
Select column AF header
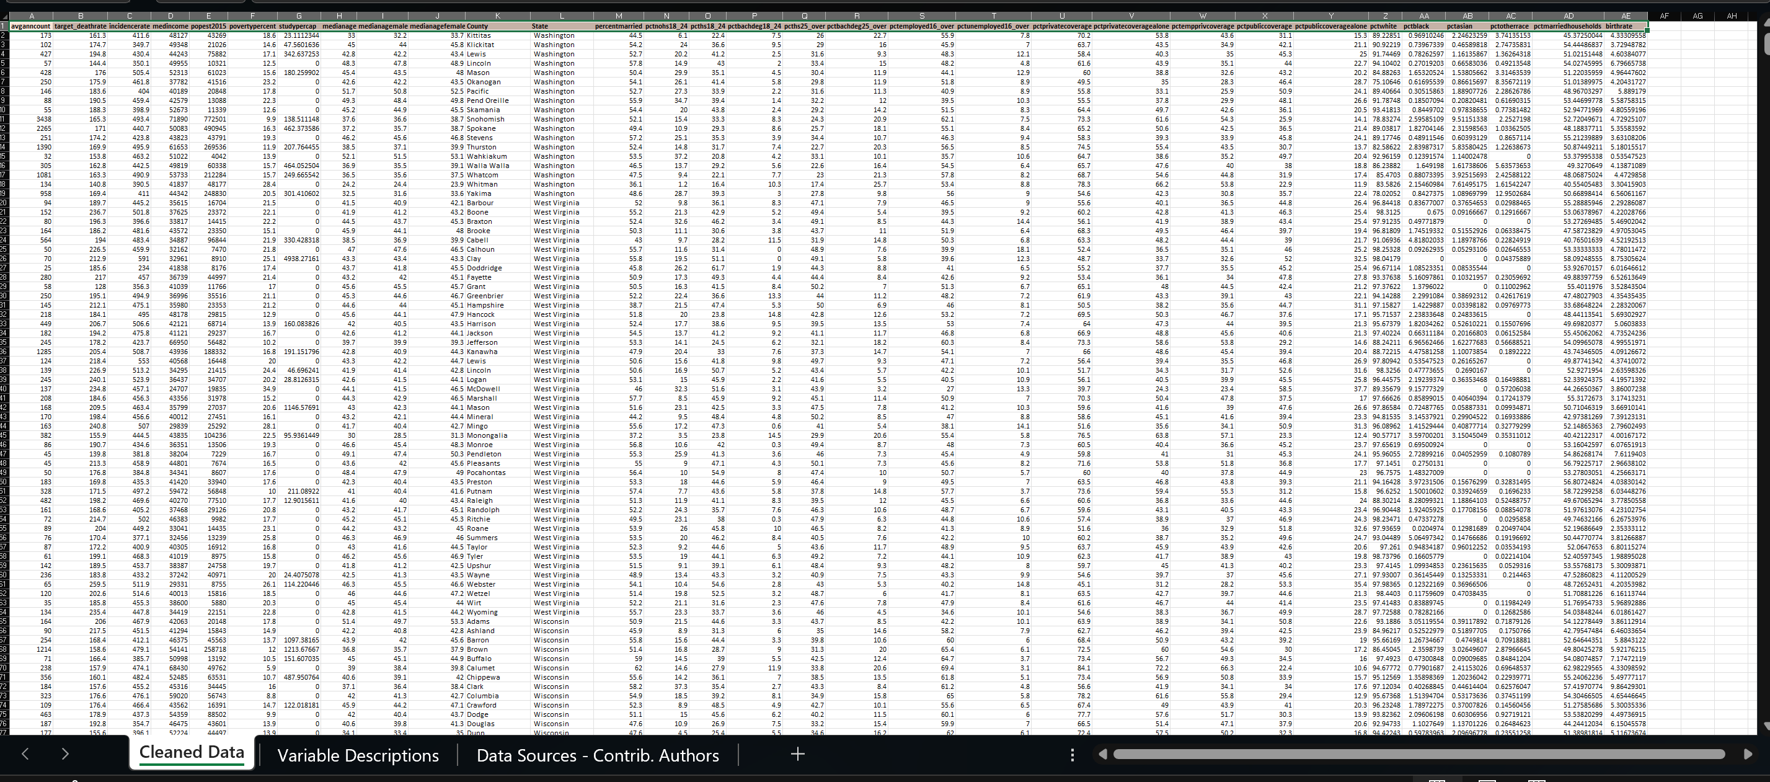coord(1664,15)
